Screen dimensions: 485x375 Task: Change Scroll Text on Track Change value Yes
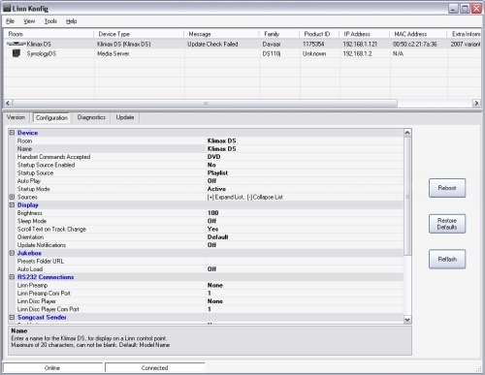pyautogui.click(x=305, y=229)
